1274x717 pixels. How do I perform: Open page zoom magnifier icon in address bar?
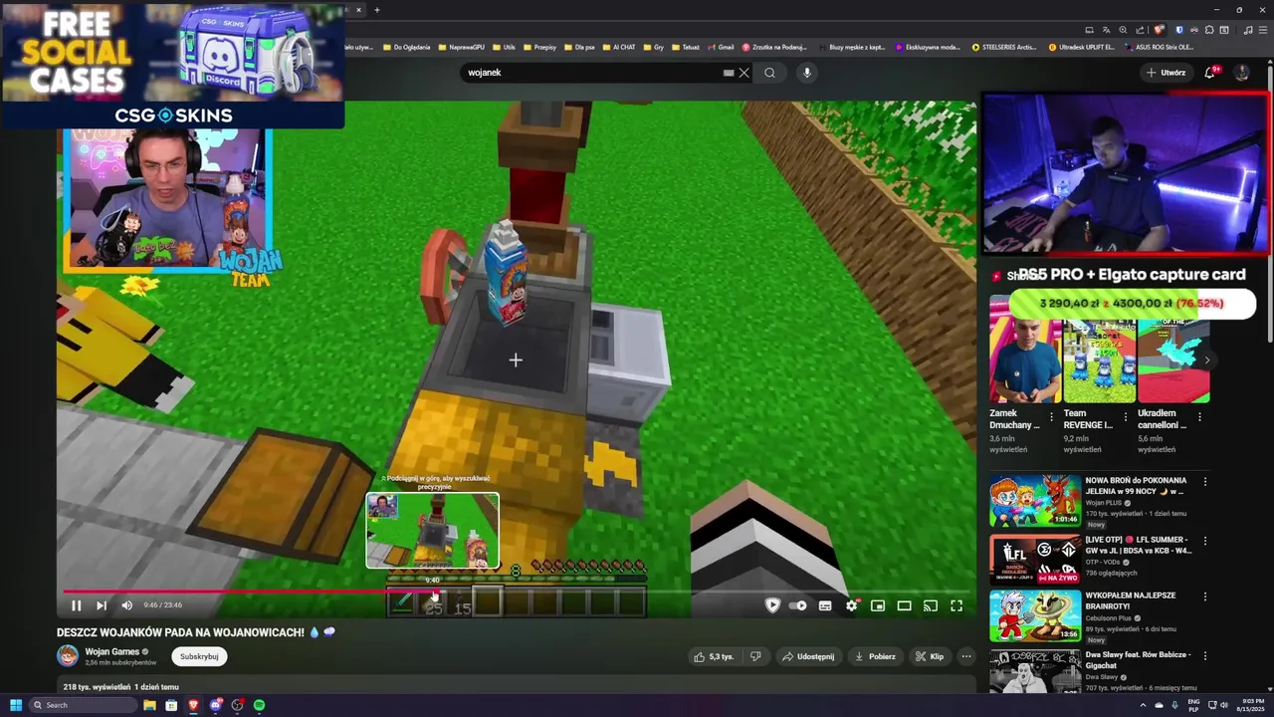pos(1123,30)
